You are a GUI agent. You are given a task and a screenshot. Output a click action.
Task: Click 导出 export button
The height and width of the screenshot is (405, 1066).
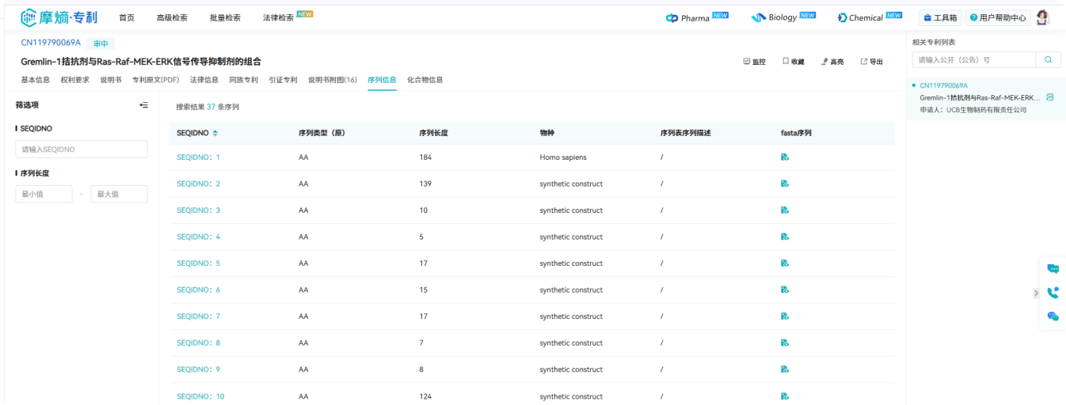click(872, 62)
